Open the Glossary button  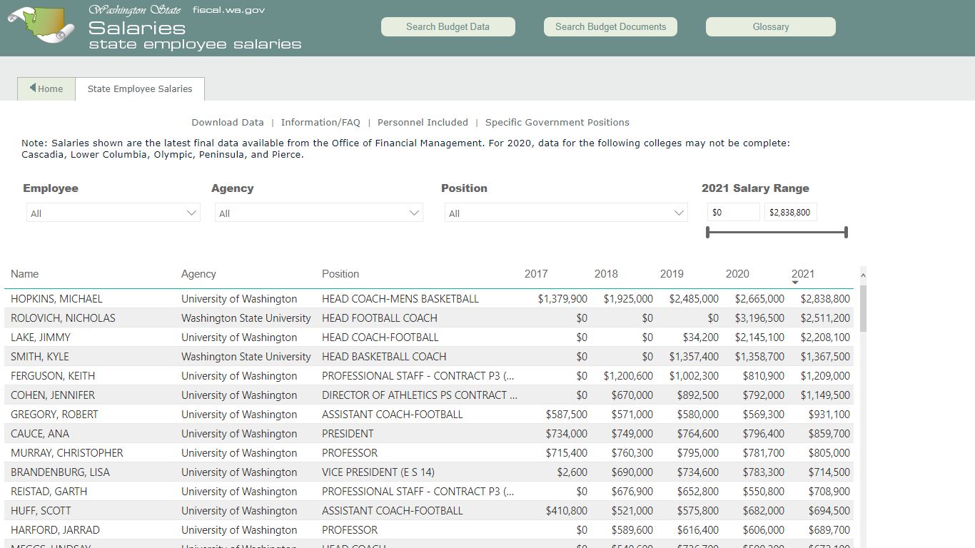coord(771,27)
